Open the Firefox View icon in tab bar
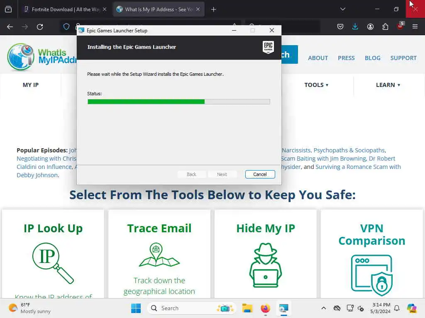 pyautogui.click(x=8, y=9)
